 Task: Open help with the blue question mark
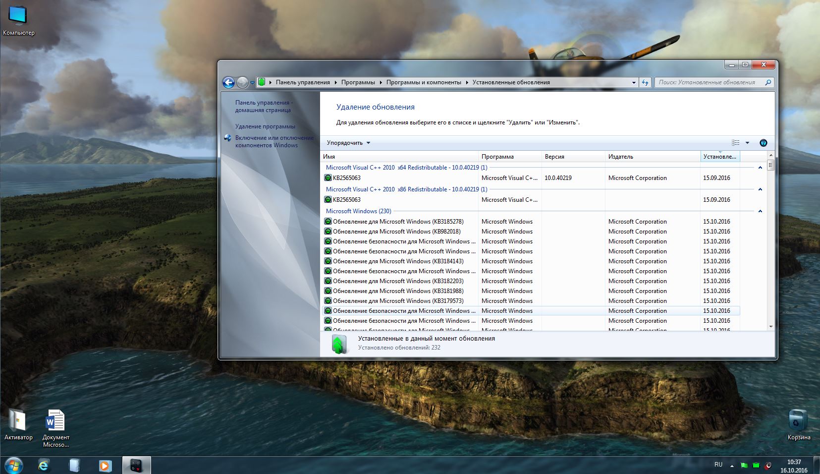(763, 143)
